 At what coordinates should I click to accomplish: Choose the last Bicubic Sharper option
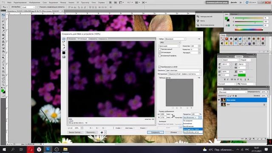tap(193, 132)
